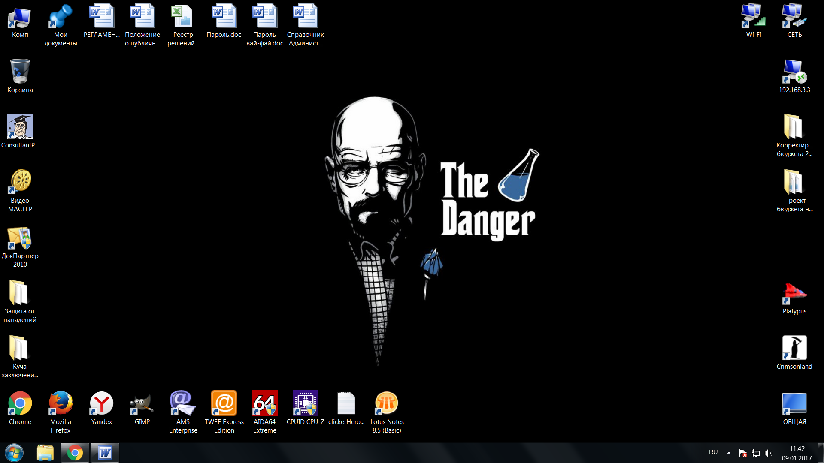
Task: Open File Explorer from the taskbar
Action: pos(45,453)
